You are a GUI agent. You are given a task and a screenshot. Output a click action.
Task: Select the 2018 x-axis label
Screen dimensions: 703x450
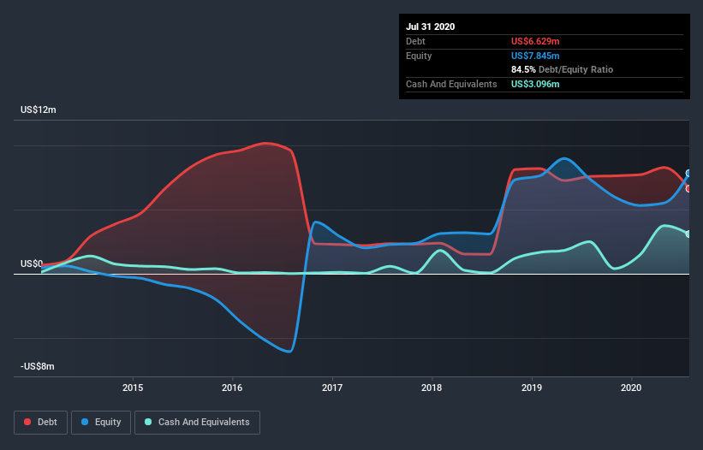pos(432,388)
